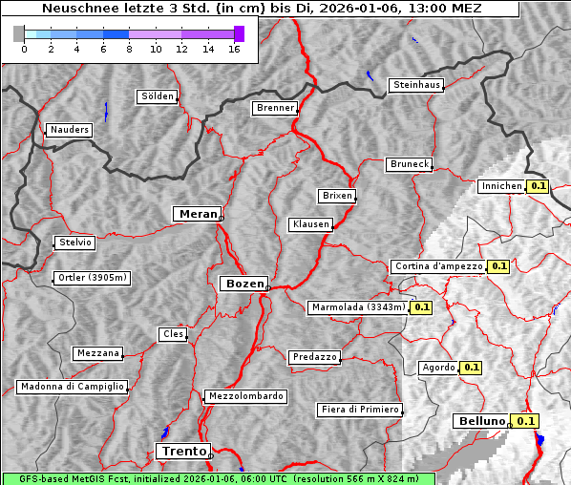Select the Brenner label on the map
The height and width of the screenshot is (485, 571).
click(x=275, y=109)
